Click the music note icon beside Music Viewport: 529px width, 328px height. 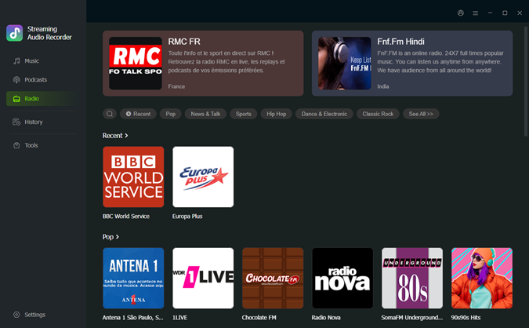pyautogui.click(x=16, y=60)
